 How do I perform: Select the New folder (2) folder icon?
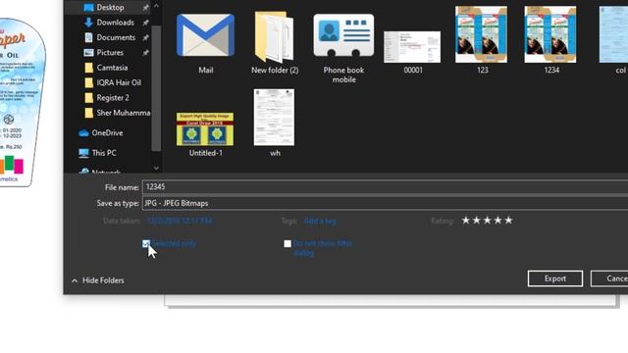coord(275,37)
